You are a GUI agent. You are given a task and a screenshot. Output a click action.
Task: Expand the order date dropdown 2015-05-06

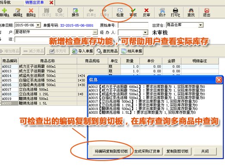[x=38, y=25]
